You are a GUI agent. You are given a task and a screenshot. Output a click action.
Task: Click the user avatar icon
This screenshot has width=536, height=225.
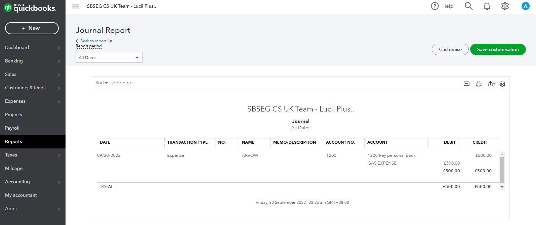coord(525,6)
